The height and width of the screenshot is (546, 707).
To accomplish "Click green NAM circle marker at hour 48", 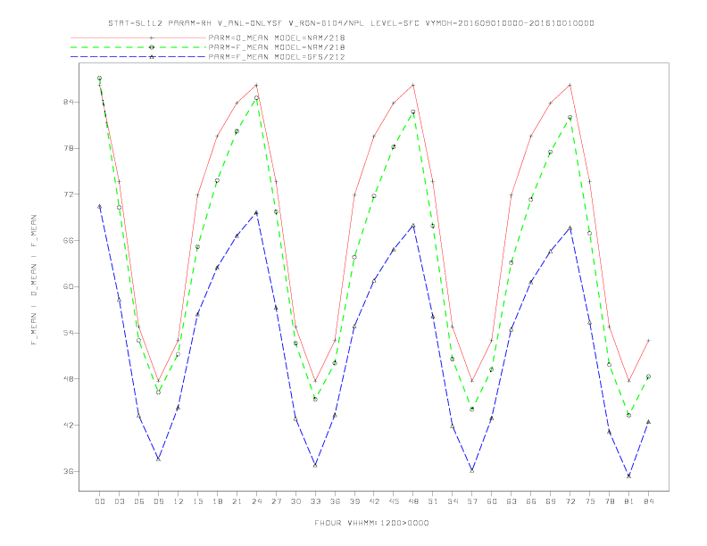I will click(413, 112).
